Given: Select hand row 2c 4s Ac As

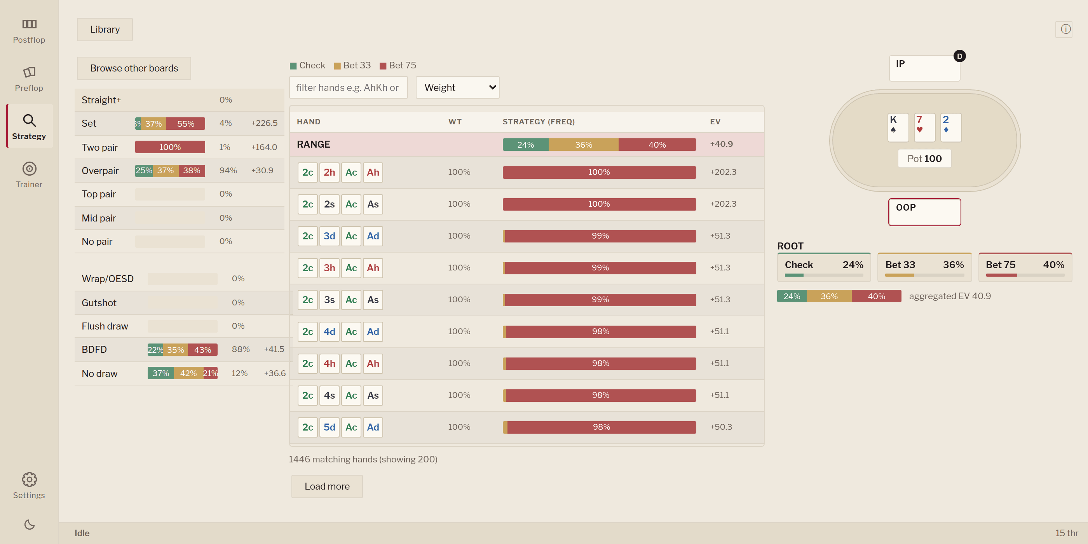Looking at the screenshot, I should (527, 395).
